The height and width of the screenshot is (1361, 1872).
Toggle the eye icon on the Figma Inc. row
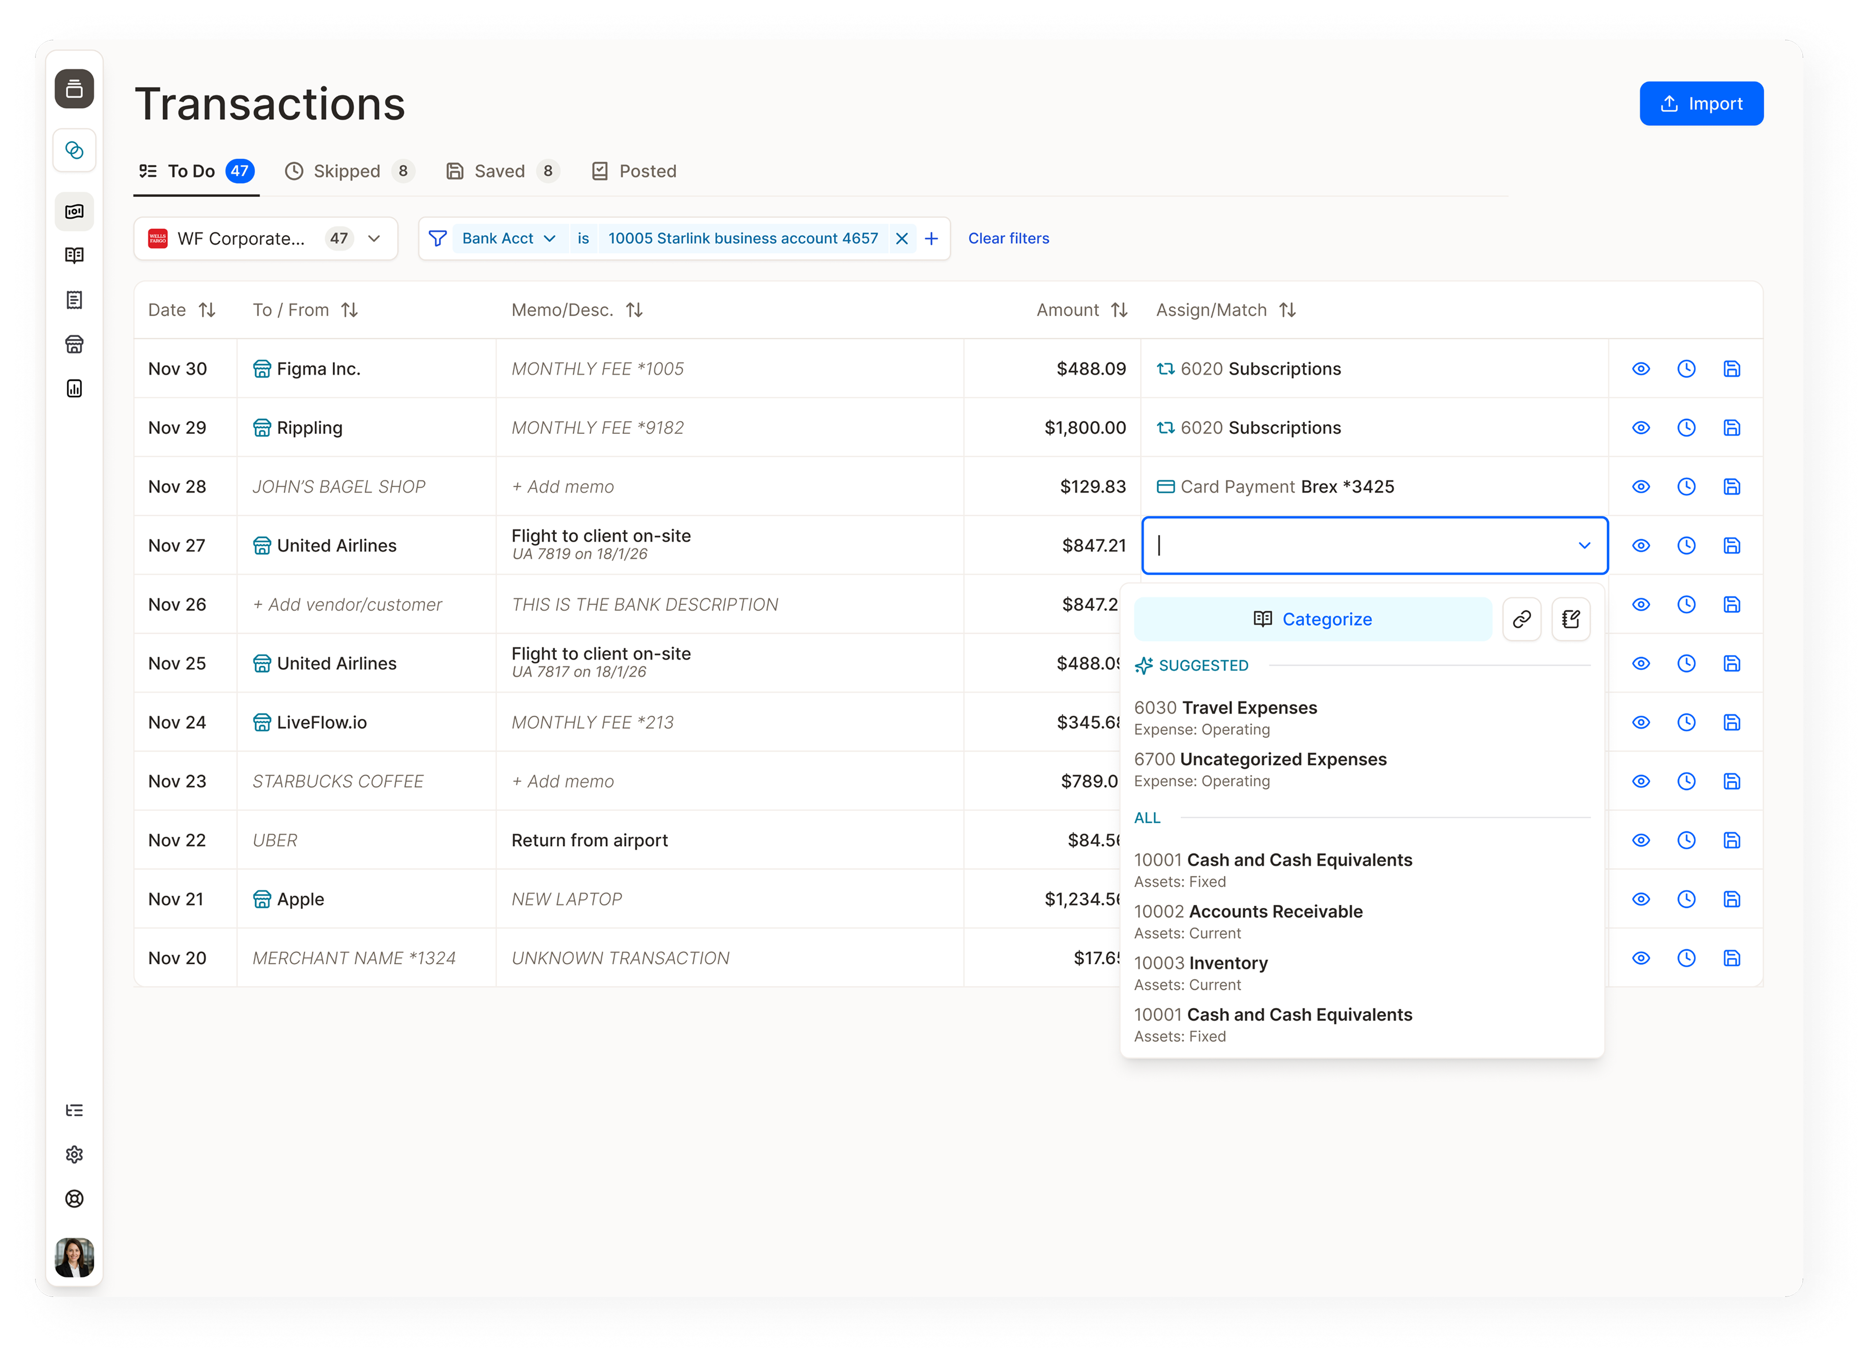pos(1640,369)
